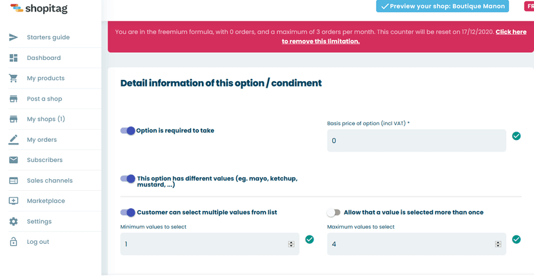Open Sales channels in the sidebar
The height and width of the screenshot is (276, 534).
[50, 181]
